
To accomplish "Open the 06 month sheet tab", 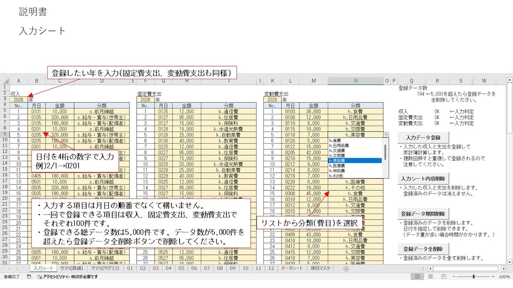I will point(194,268).
